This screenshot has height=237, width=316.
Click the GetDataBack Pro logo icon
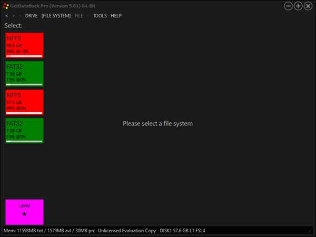5,6
